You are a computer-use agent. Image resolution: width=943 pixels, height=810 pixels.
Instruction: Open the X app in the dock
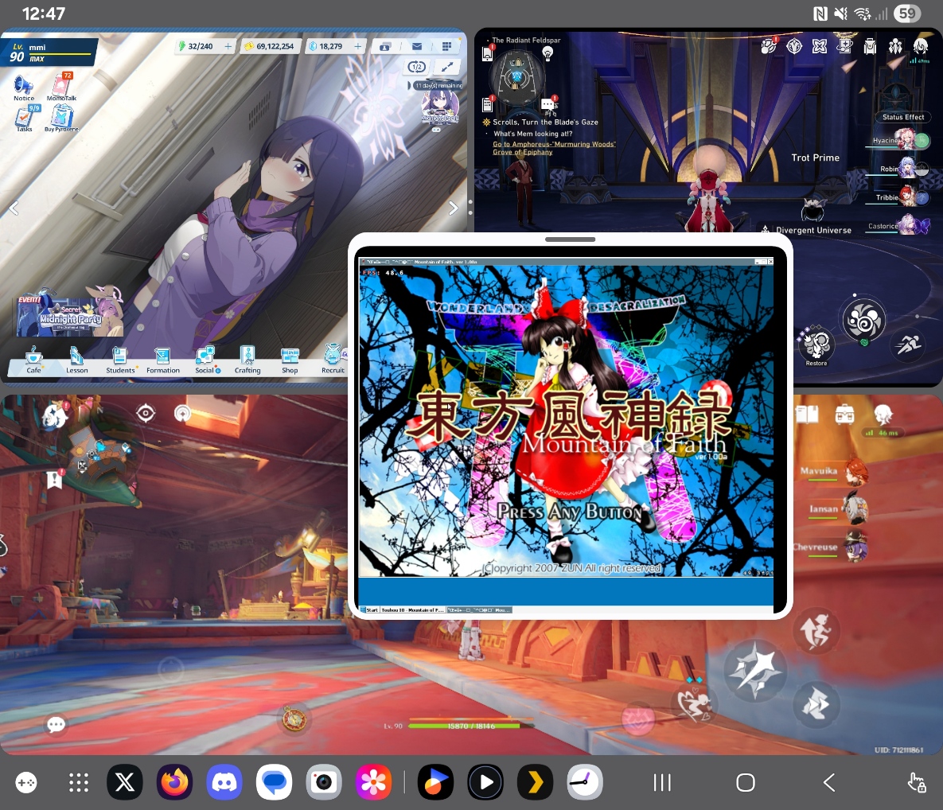[125, 782]
